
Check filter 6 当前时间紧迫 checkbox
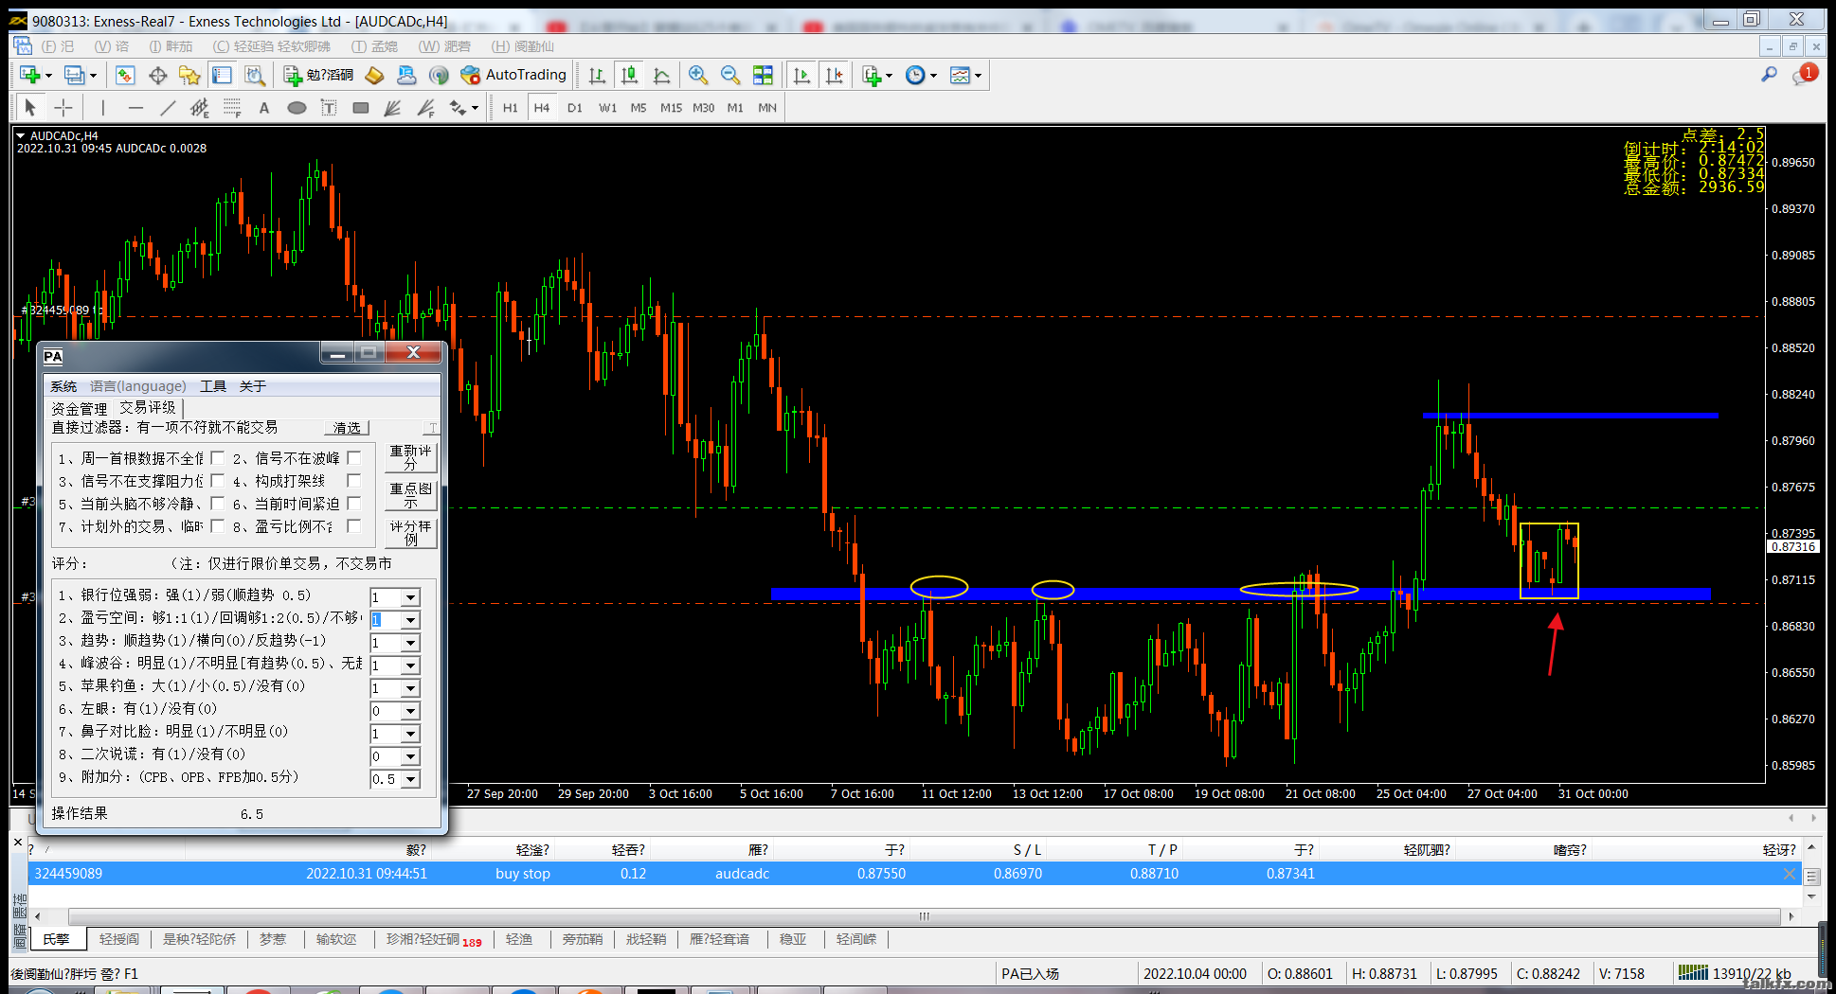pyautogui.click(x=353, y=503)
